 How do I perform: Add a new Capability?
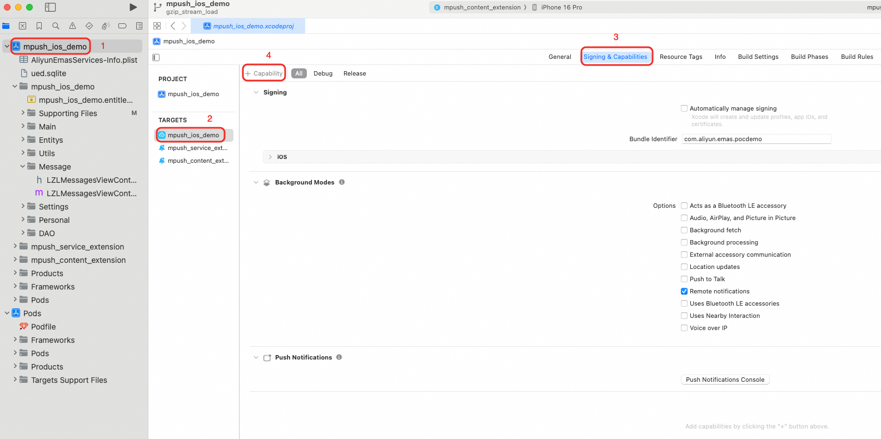pyautogui.click(x=264, y=73)
